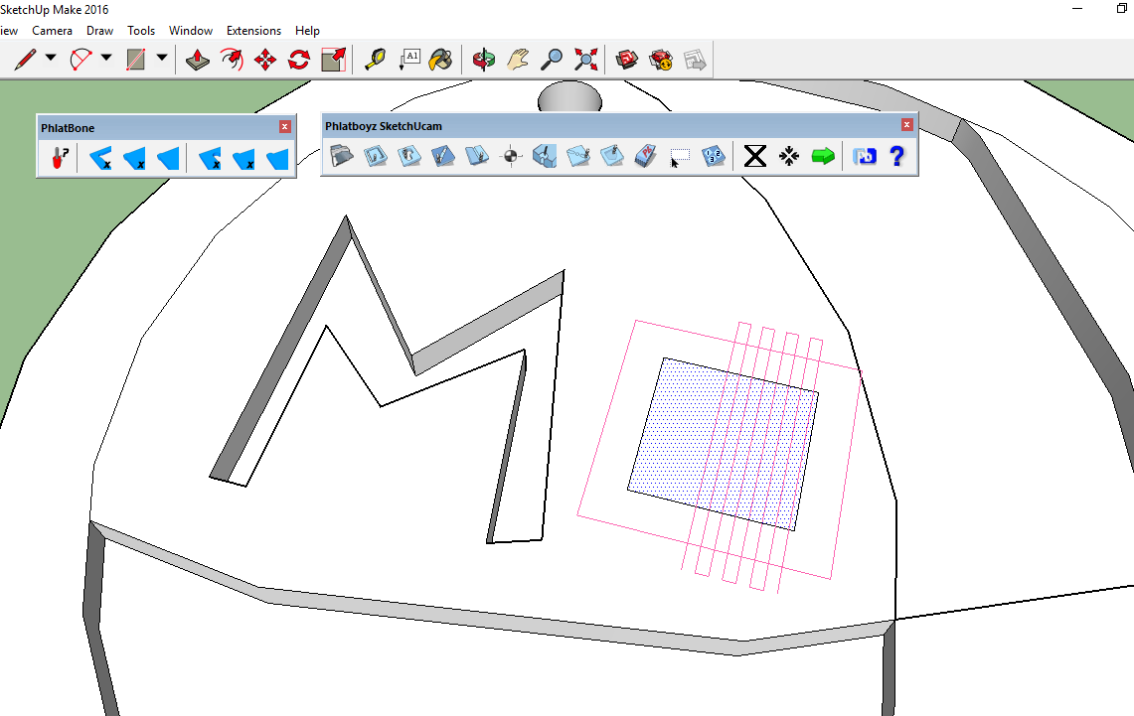
Task: Activate the Orbit camera tool
Action: pyautogui.click(x=484, y=60)
